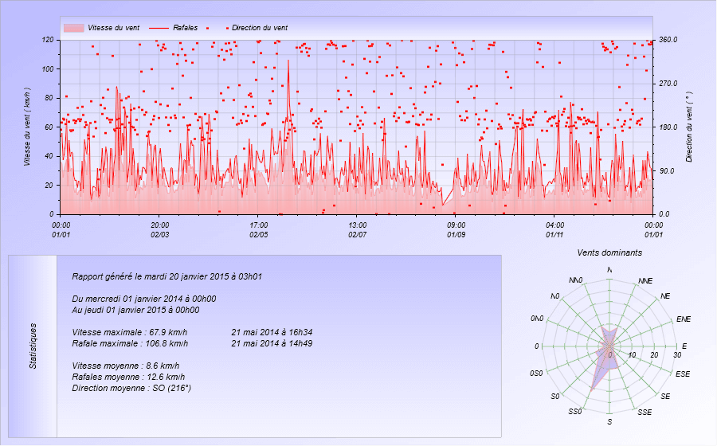
Task: Click the 360.0 value on direction axis
Action: point(668,40)
